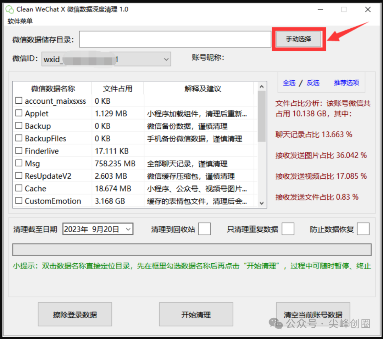Screen dimensions: 383x339
Task: Check the Cache checkbox
Action: pyautogui.click(x=19, y=188)
